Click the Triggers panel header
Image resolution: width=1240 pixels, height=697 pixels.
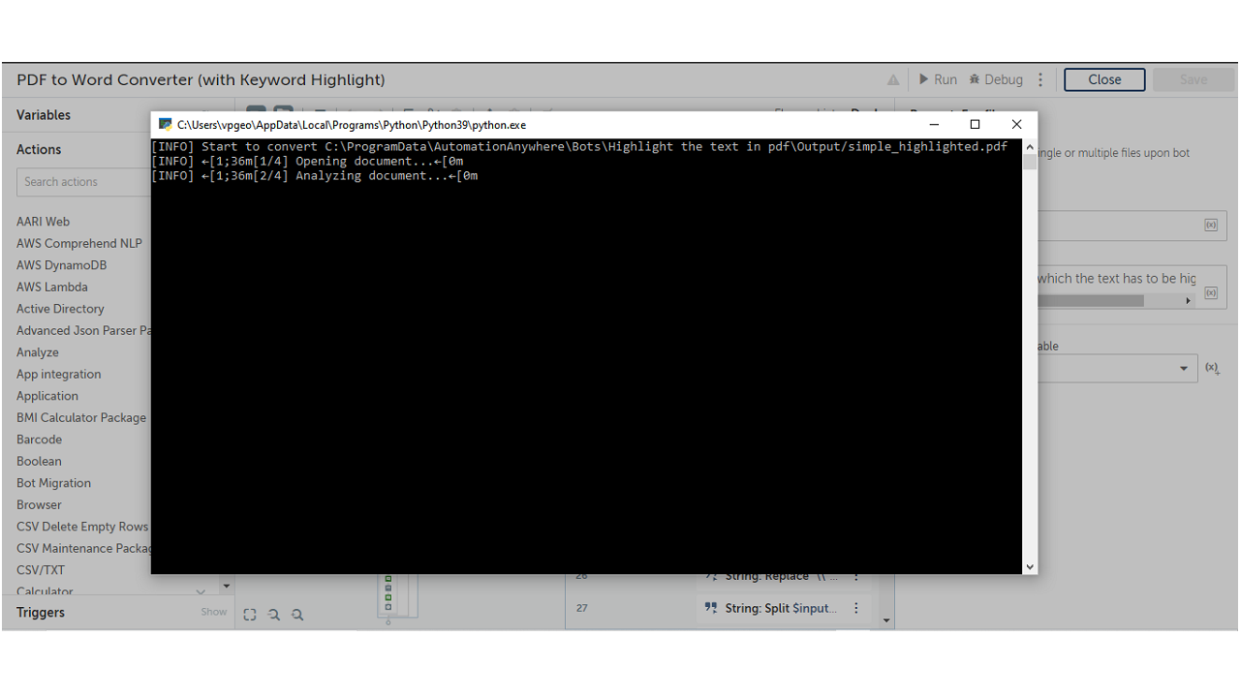[41, 612]
